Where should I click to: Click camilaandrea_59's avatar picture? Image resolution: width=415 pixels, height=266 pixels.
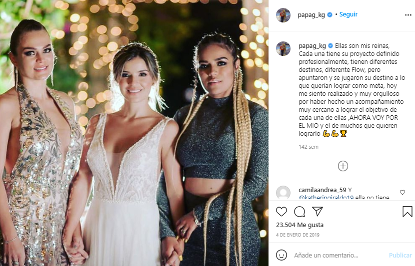coord(283,192)
